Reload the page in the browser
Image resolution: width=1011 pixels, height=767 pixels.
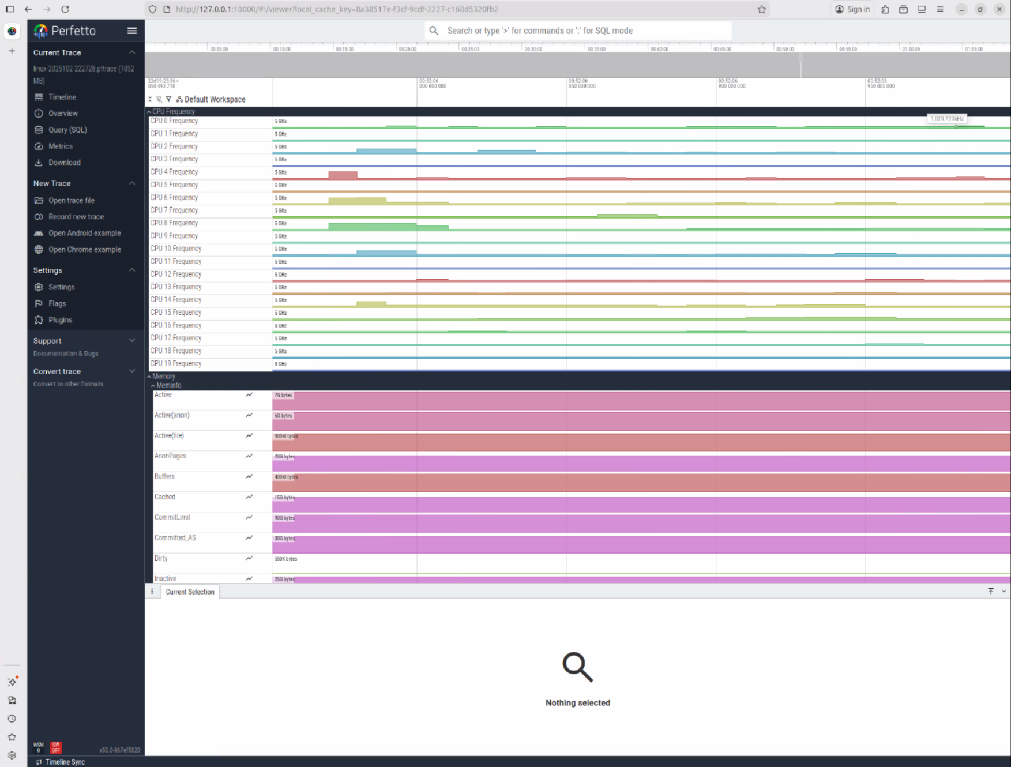pos(65,9)
